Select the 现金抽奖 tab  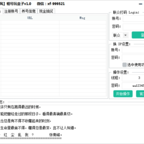tap(46, 11)
